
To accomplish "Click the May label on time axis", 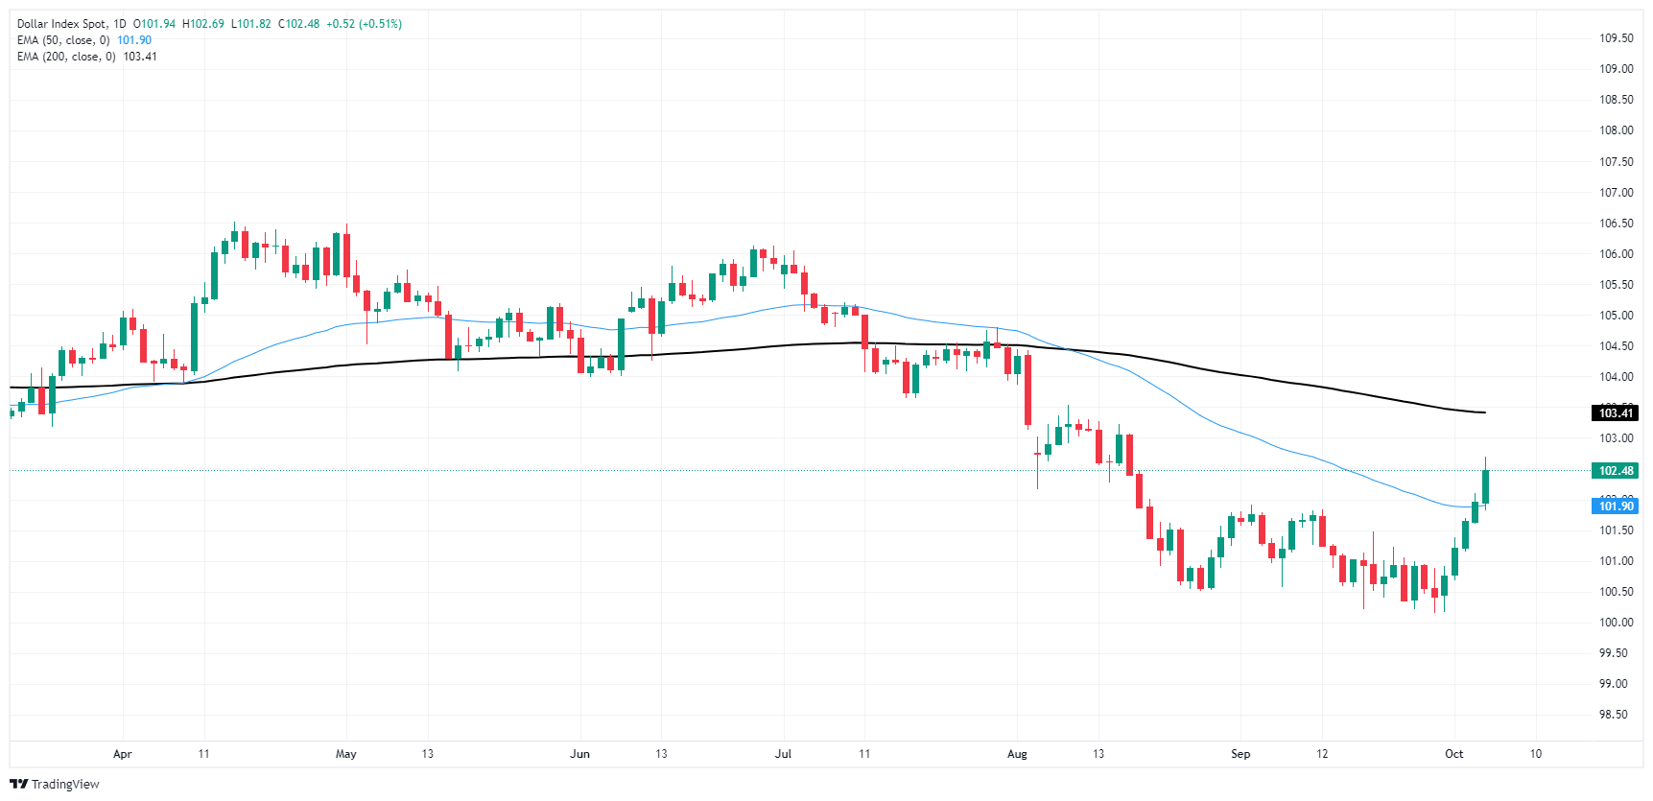I will 346,754.
